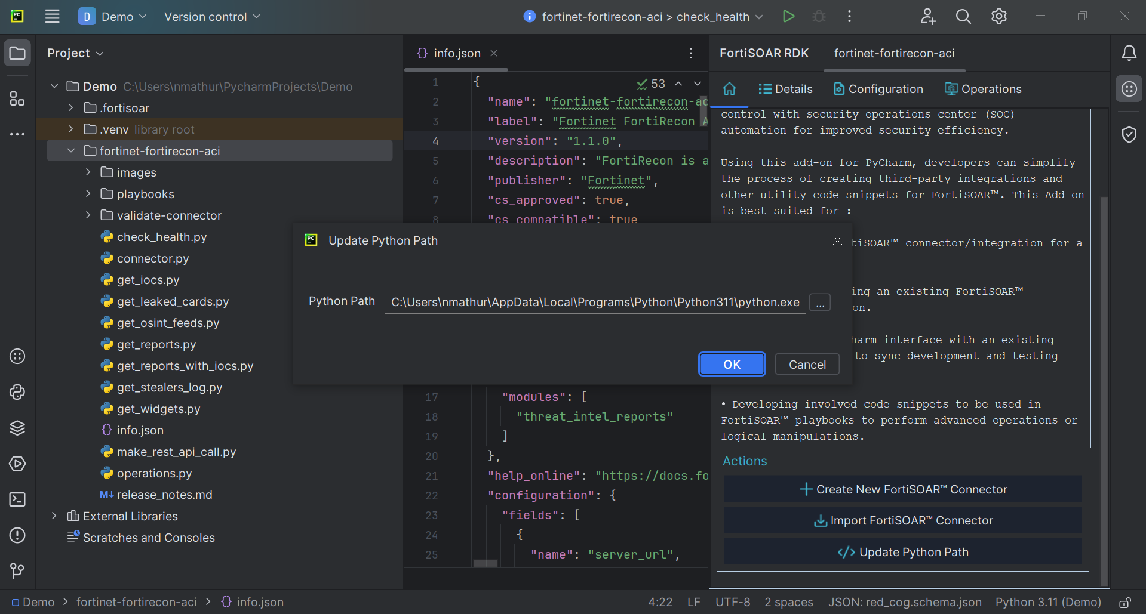Click the Run button in the toolbar
Screen dimensions: 1146x614
point(788,17)
